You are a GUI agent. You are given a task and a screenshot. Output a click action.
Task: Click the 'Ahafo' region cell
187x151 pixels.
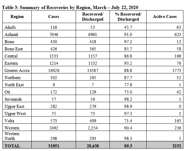[10, 27]
